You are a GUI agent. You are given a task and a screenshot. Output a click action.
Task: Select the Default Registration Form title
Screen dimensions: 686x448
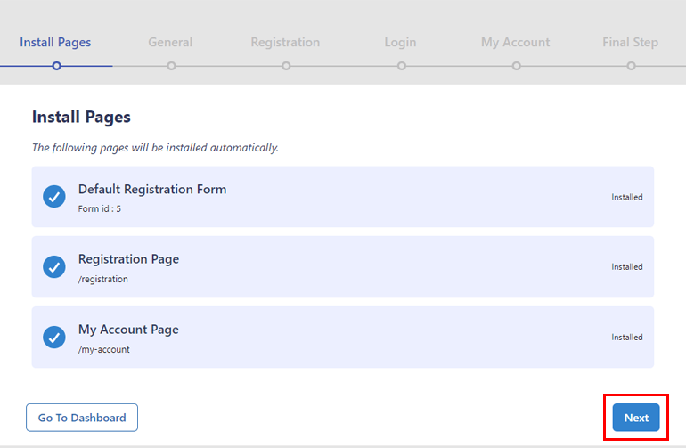[x=152, y=189]
